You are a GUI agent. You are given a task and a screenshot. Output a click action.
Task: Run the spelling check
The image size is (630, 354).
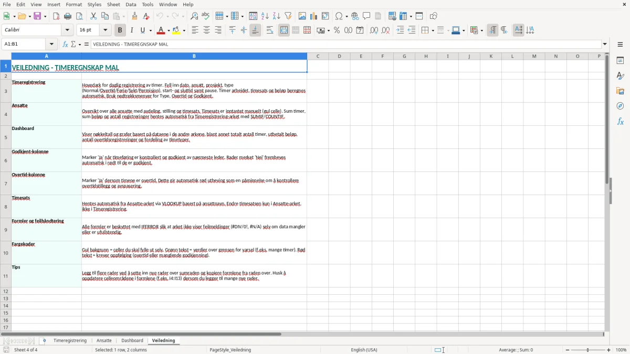[206, 16]
